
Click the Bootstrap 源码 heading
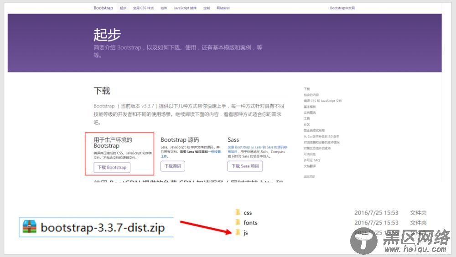tap(180, 140)
